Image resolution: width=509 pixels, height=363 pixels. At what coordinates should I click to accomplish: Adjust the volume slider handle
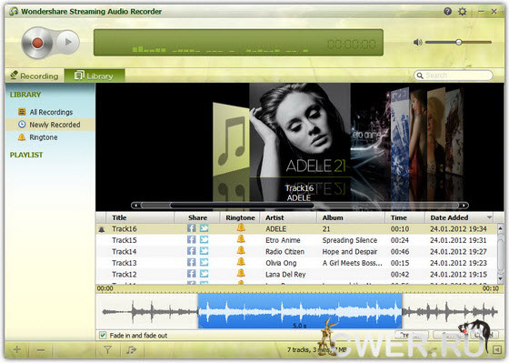[x=459, y=42]
